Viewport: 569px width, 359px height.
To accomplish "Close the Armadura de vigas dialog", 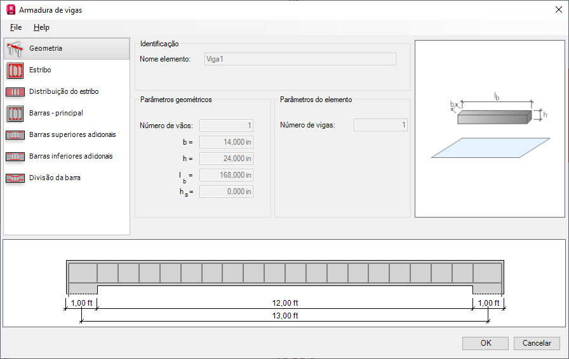I will [x=559, y=10].
